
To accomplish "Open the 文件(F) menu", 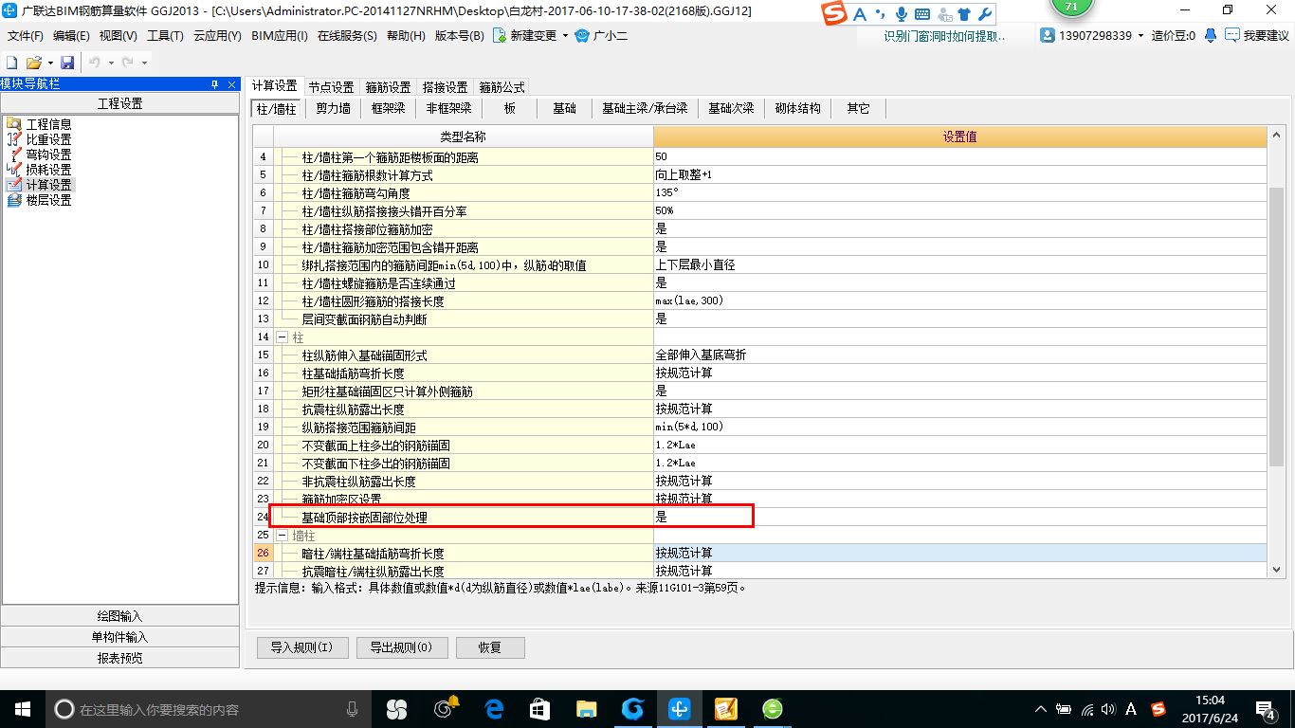I will coord(26,36).
